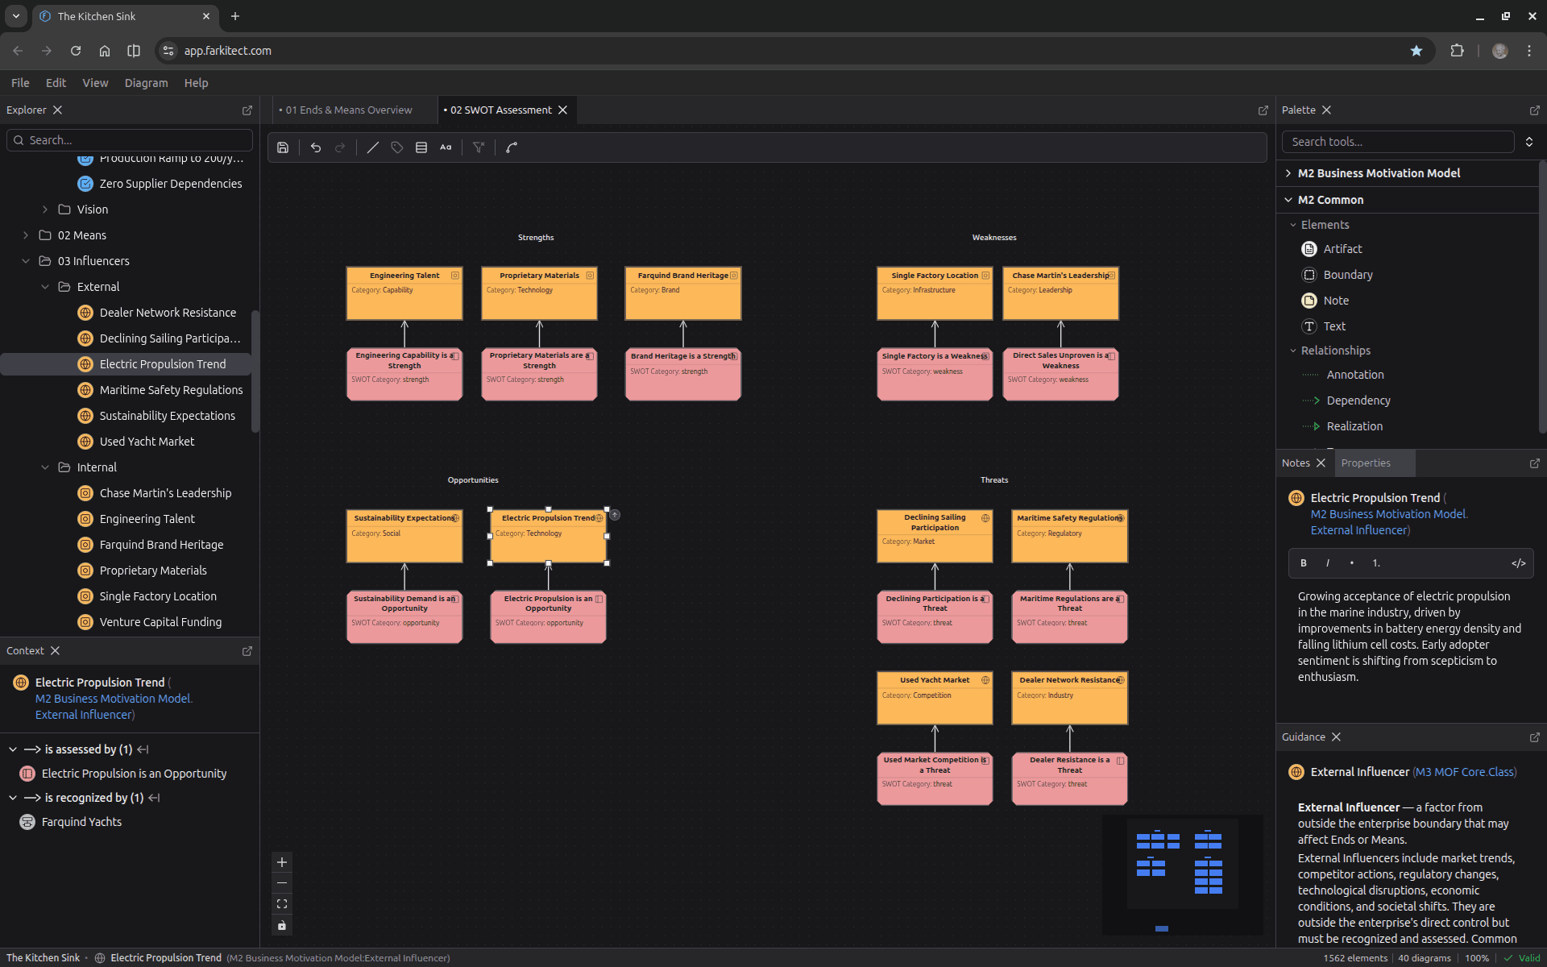Open Farquind Yachts in Context panel
This screenshot has height=967, width=1547.
click(81, 822)
